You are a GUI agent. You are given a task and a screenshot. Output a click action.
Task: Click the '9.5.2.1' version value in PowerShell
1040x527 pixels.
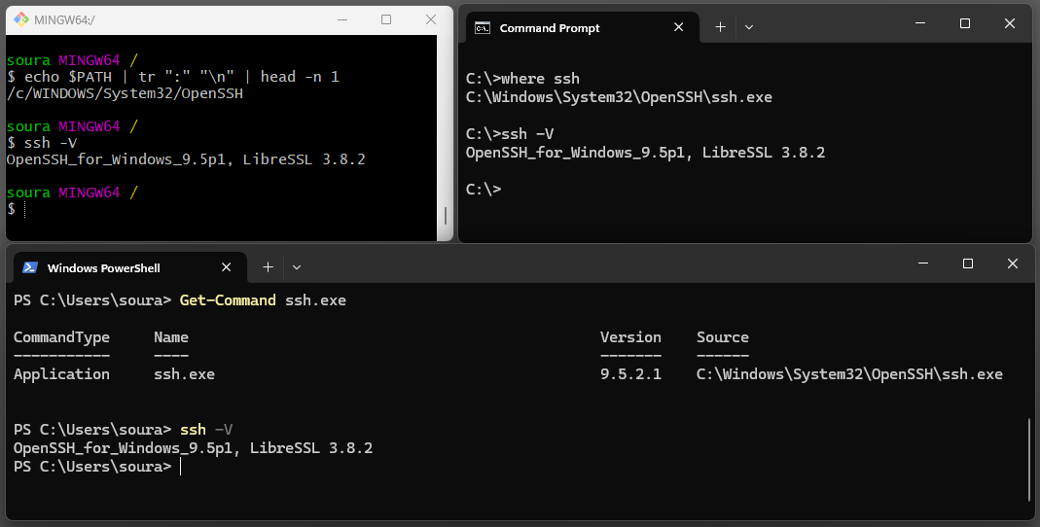click(x=630, y=374)
